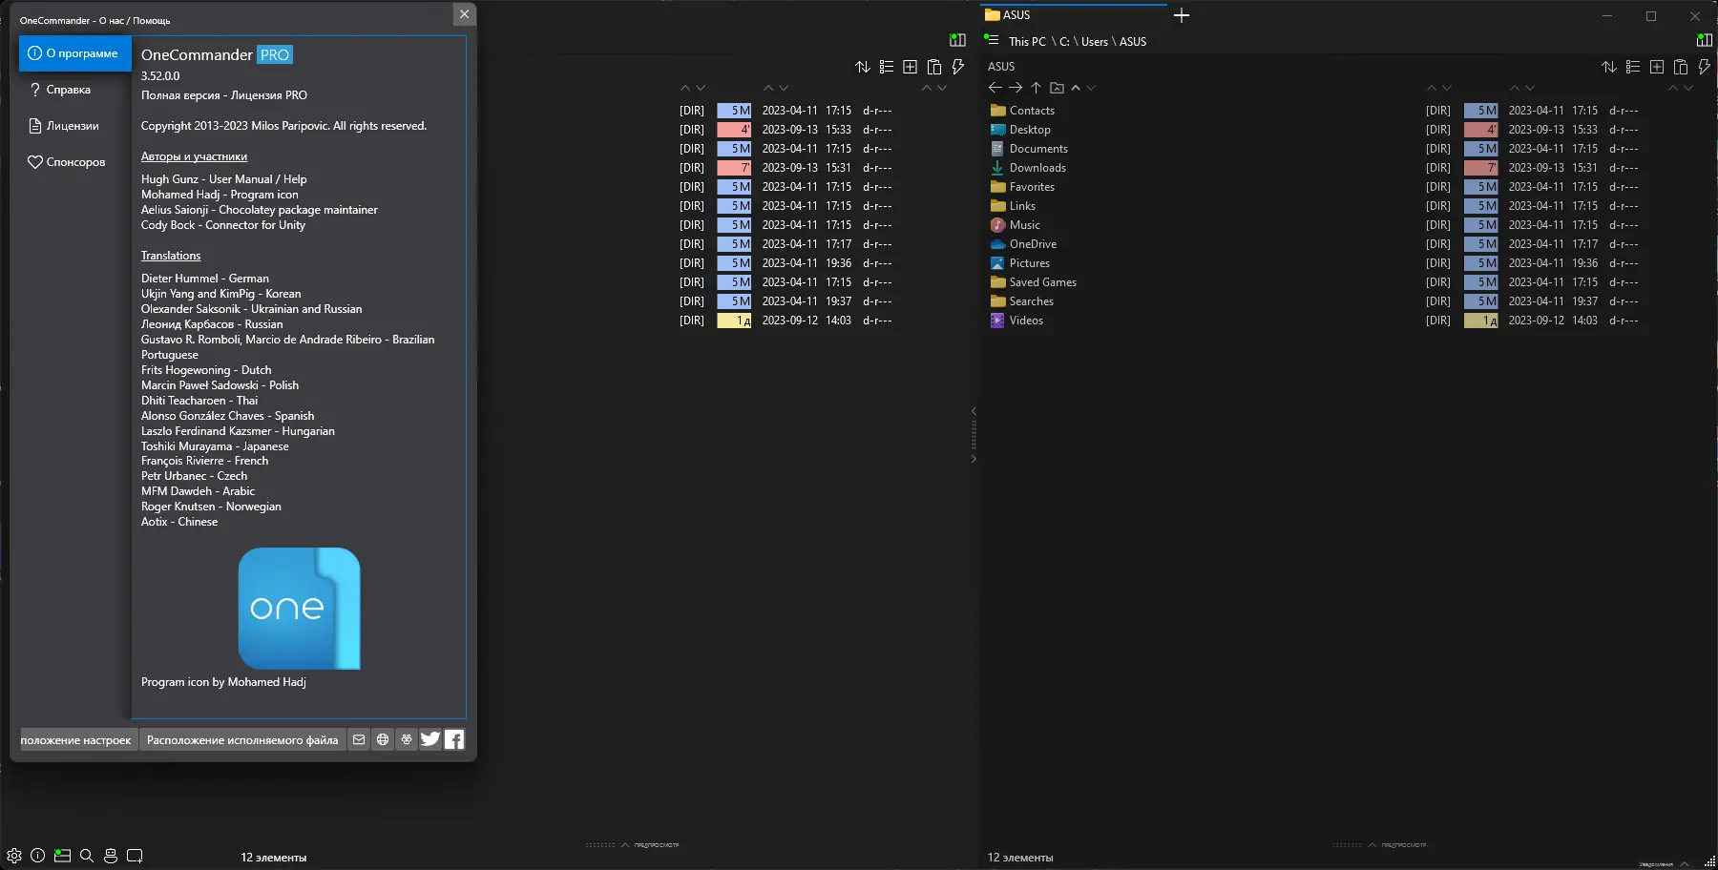Expand the right pane preview ('предпросмотр') chevron
This screenshot has height=870, width=1718.
[1372, 845]
